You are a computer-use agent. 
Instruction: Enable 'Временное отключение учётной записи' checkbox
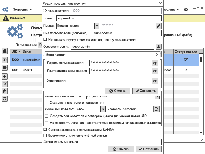pyautogui.click(x=45, y=136)
